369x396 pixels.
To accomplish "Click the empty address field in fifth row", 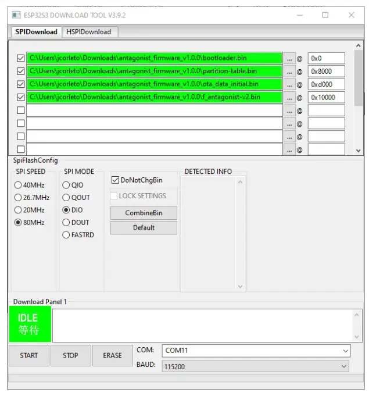I will pyautogui.click(x=327, y=110).
